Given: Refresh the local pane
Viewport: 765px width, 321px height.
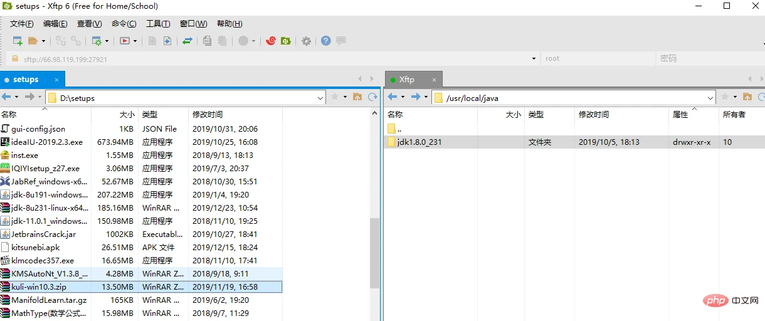Looking at the screenshot, I should click(x=372, y=97).
